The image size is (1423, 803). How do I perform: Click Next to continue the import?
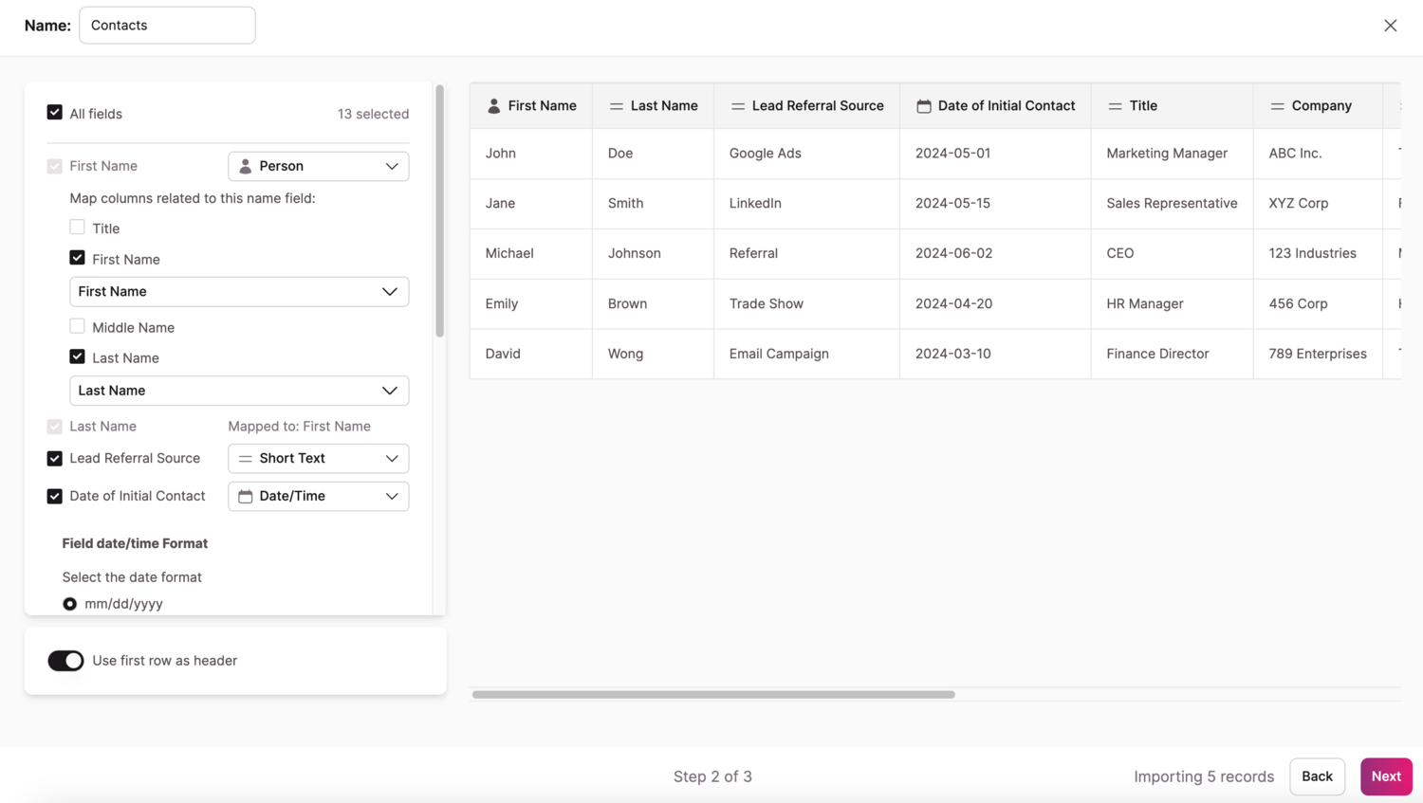[1385, 776]
